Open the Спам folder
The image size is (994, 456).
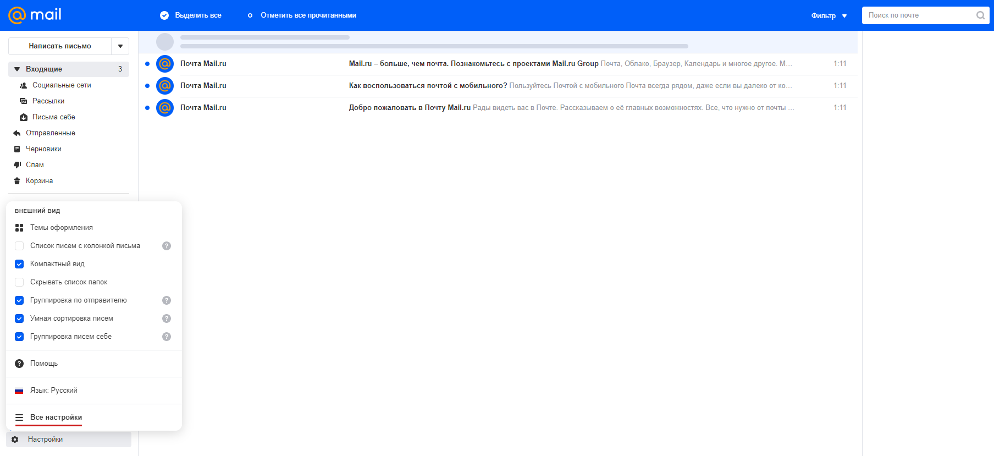pyautogui.click(x=69, y=165)
